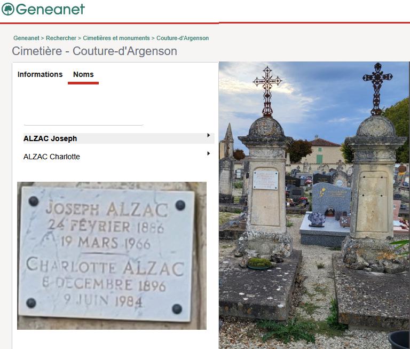Switch to the Informations tab
The width and height of the screenshot is (410, 349).
click(x=40, y=74)
